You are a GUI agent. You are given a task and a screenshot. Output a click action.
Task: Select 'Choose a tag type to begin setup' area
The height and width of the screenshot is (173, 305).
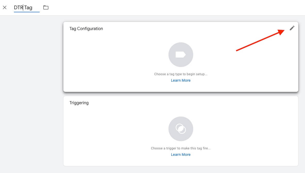[x=181, y=74]
